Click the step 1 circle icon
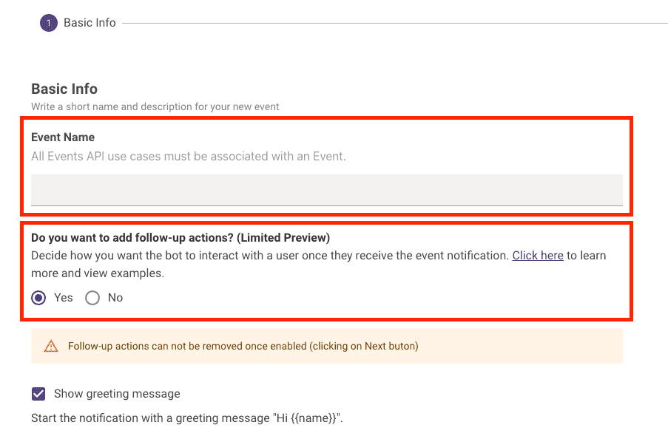Image resolution: width=668 pixels, height=439 pixels. pos(49,23)
